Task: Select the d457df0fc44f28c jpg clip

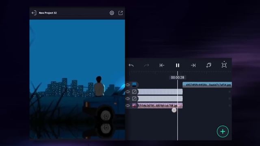Action: pos(207,85)
